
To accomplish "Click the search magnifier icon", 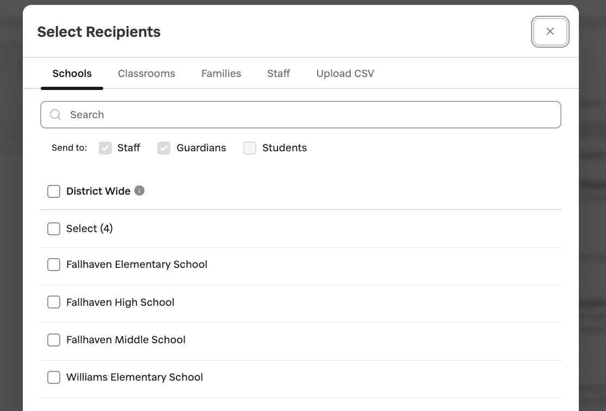I will (55, 114).
